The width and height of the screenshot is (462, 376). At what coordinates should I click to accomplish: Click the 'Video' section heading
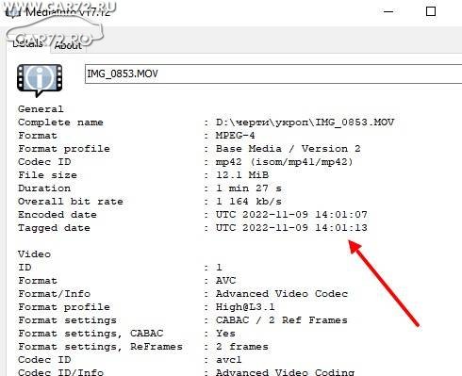[34, 254]
